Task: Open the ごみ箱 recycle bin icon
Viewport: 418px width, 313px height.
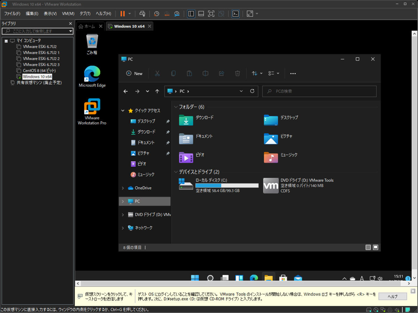Action: [x=92, y=44]
